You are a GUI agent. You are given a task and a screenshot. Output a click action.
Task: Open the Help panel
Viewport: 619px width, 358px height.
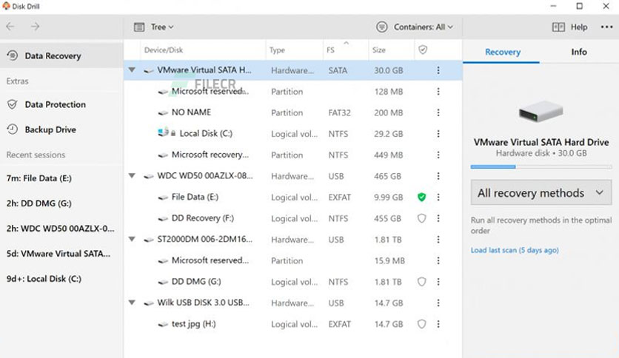569,27
